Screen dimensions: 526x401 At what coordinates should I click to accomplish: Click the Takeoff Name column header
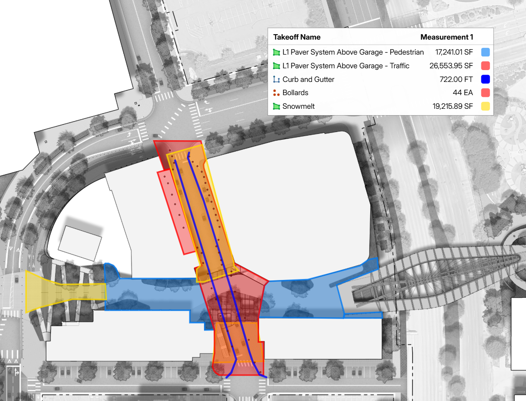(296, 37)
